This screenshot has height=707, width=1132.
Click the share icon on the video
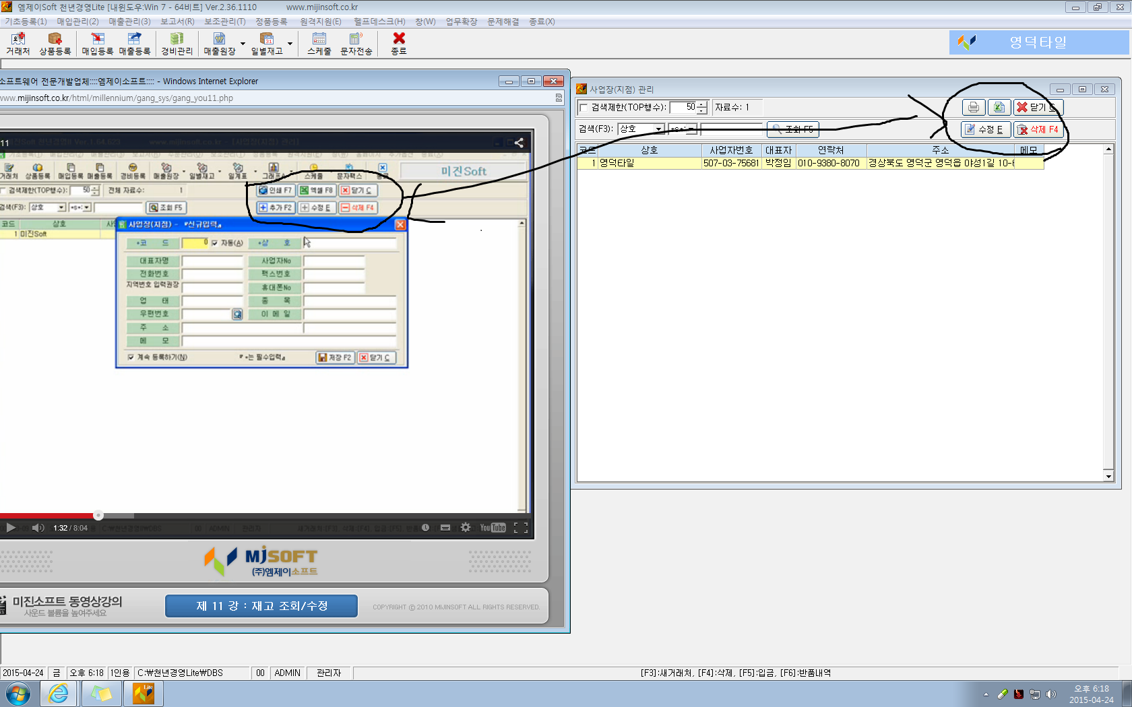pyautogui.click(x=519, y=143)
